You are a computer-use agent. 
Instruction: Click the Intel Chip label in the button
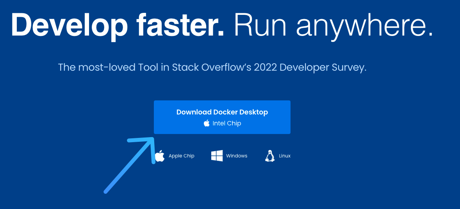pos(226,123)
